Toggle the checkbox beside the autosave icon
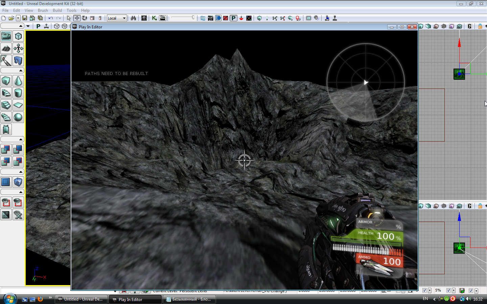This screenshot has height=304, width=487. (471, 290)
